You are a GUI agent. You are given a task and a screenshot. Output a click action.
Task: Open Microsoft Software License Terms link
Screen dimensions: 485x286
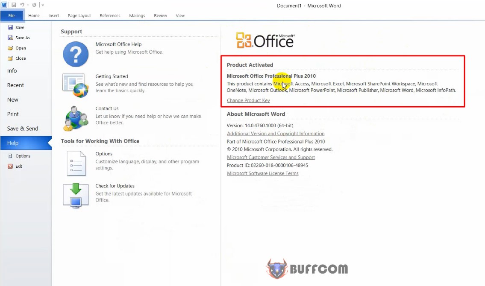click(x=263, y=173)
